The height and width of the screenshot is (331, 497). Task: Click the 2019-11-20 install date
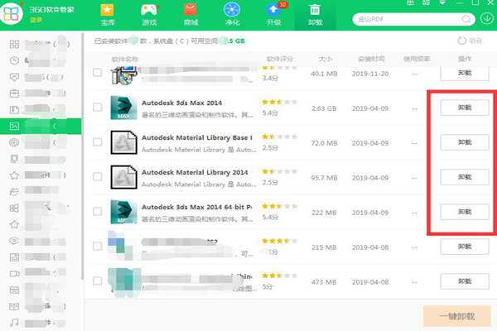click(370, 74)
